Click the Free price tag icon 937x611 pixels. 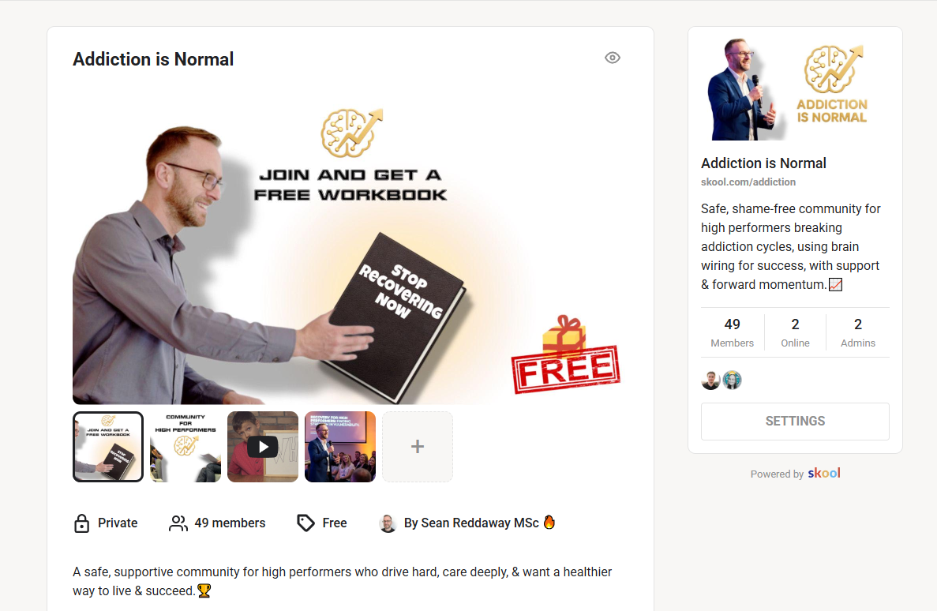coord(306,523)
